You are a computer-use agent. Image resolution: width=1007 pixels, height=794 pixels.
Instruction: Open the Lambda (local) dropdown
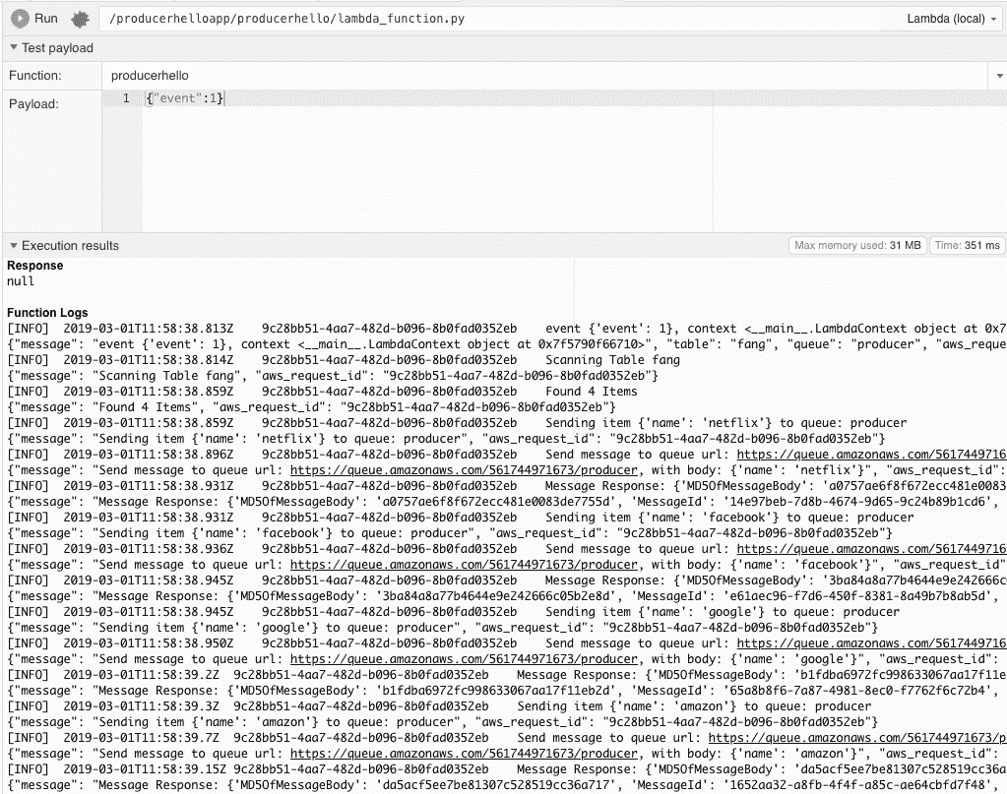[952, 19]
